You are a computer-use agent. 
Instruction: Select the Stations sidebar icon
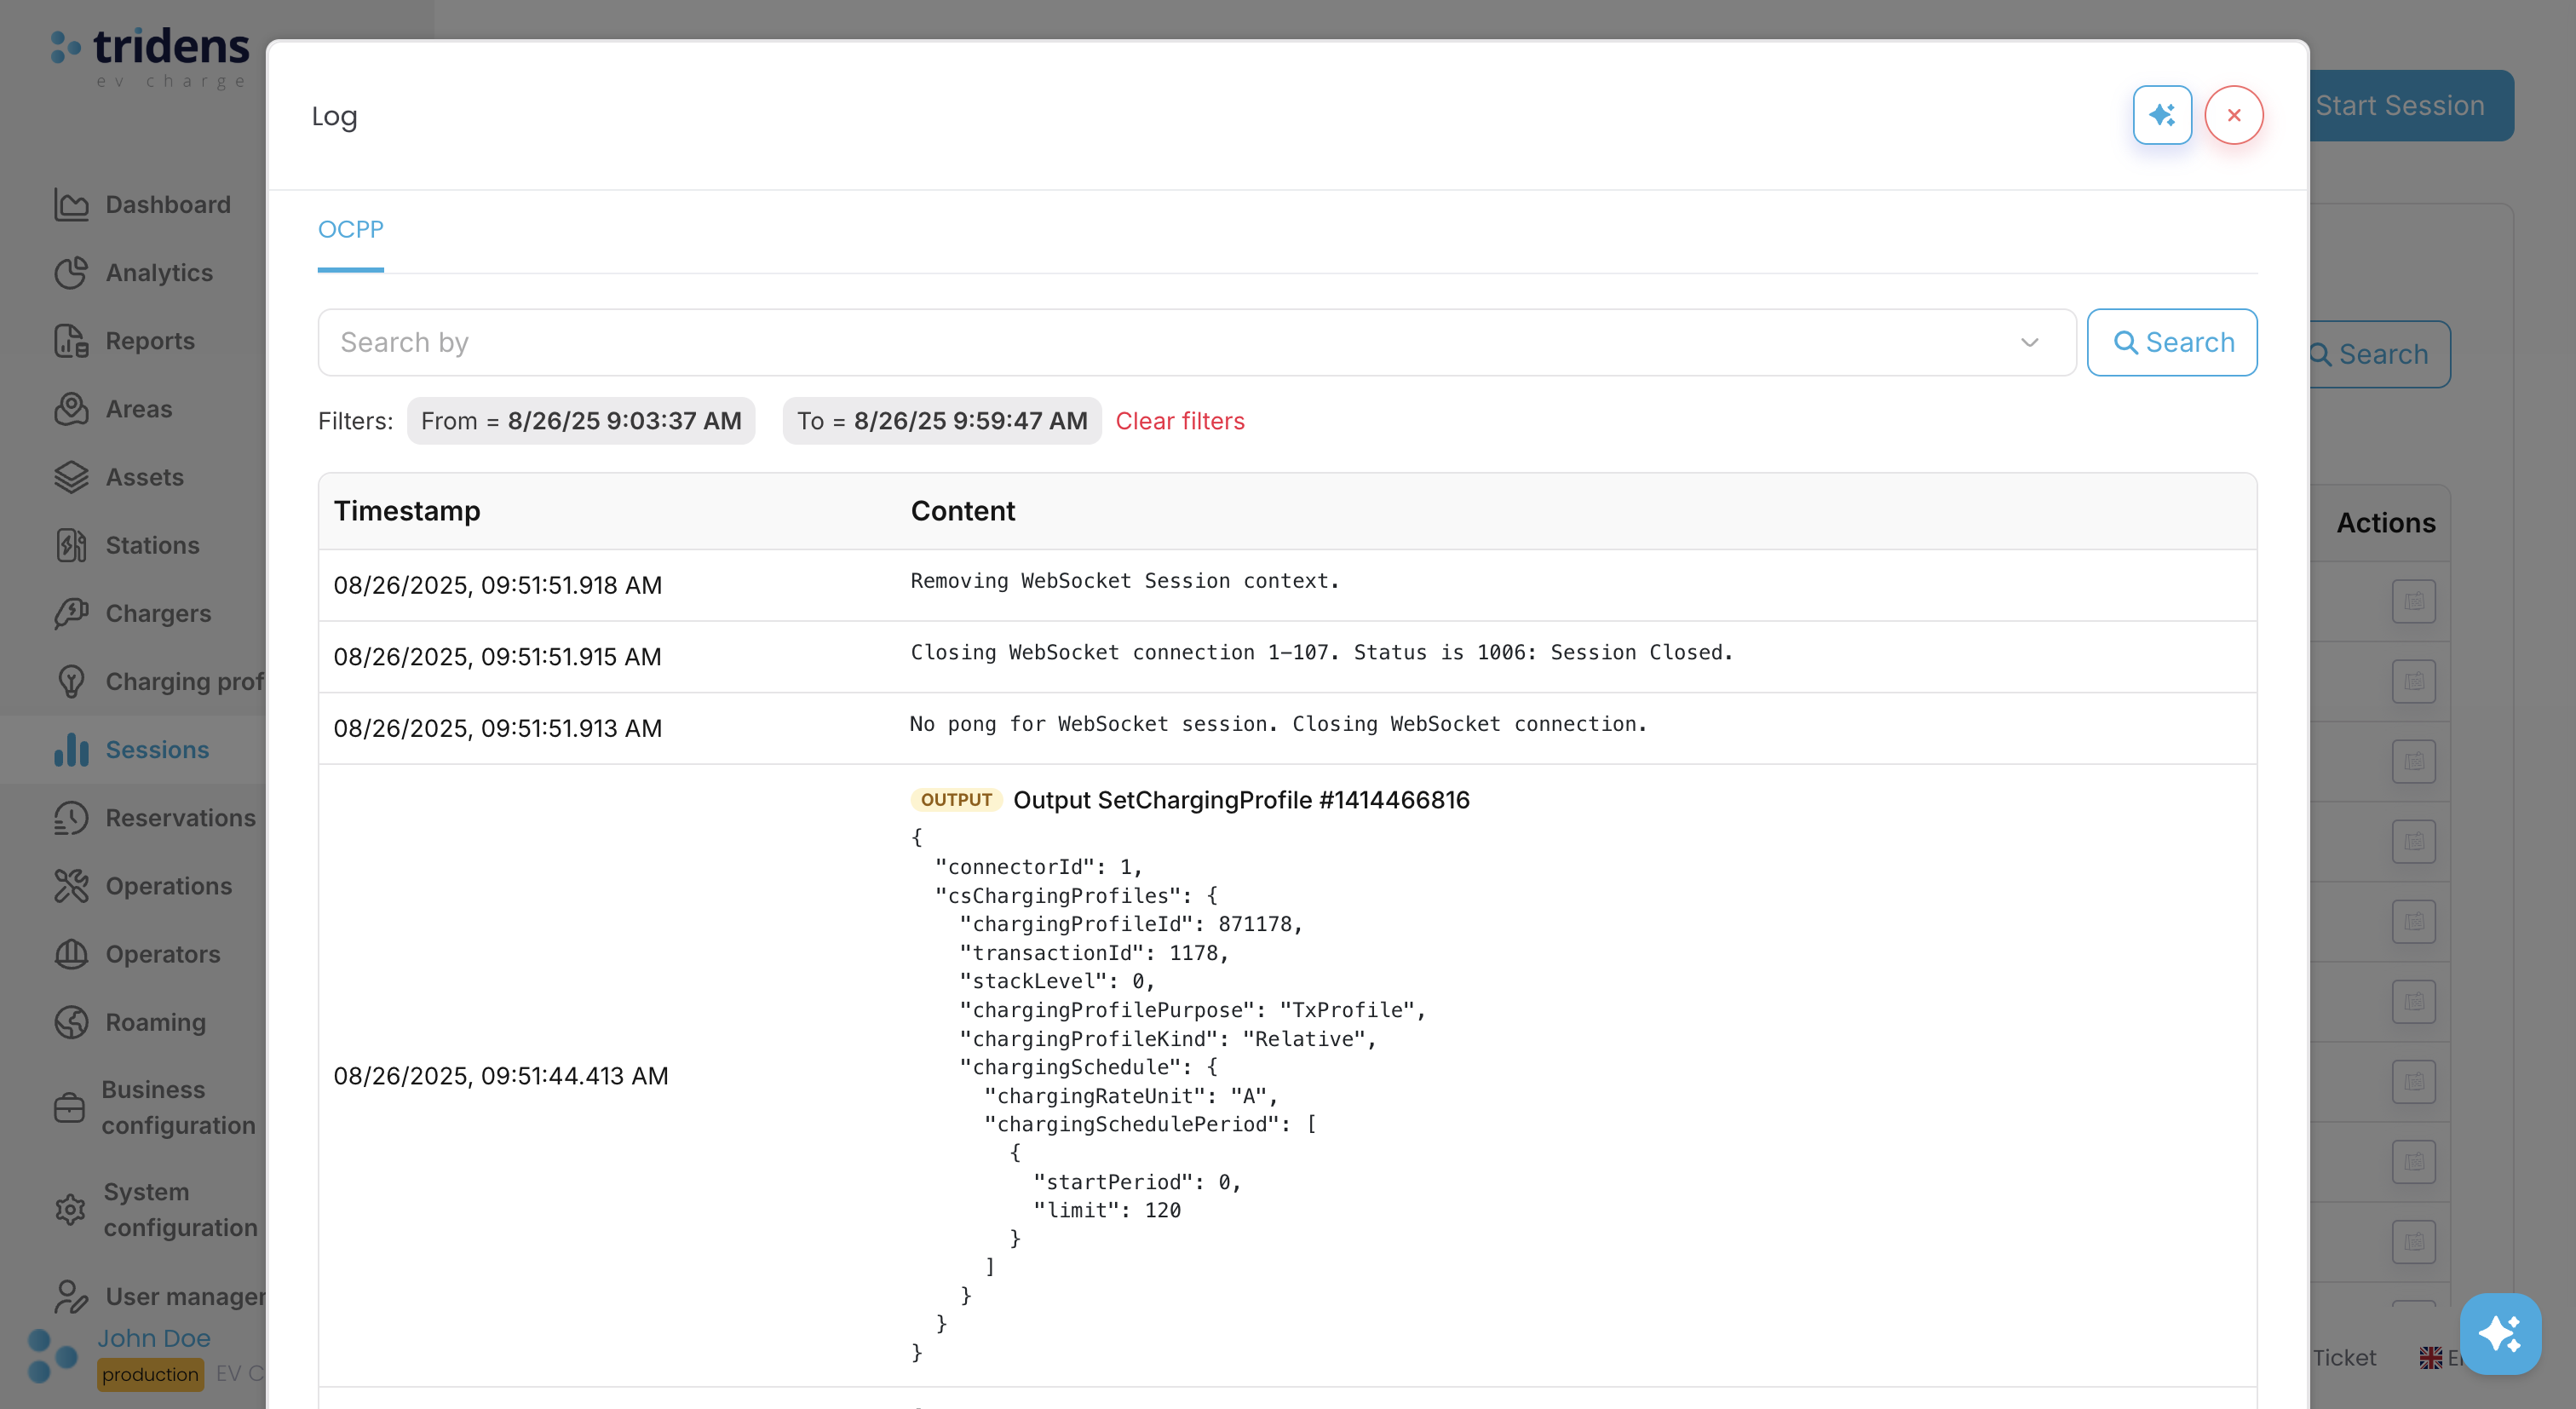[x=70, y=545]
